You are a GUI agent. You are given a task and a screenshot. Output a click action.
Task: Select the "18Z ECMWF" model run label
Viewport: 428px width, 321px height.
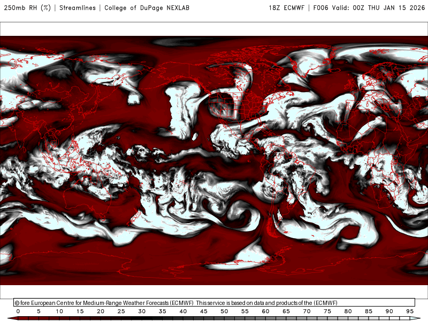(x=286, y=8)
